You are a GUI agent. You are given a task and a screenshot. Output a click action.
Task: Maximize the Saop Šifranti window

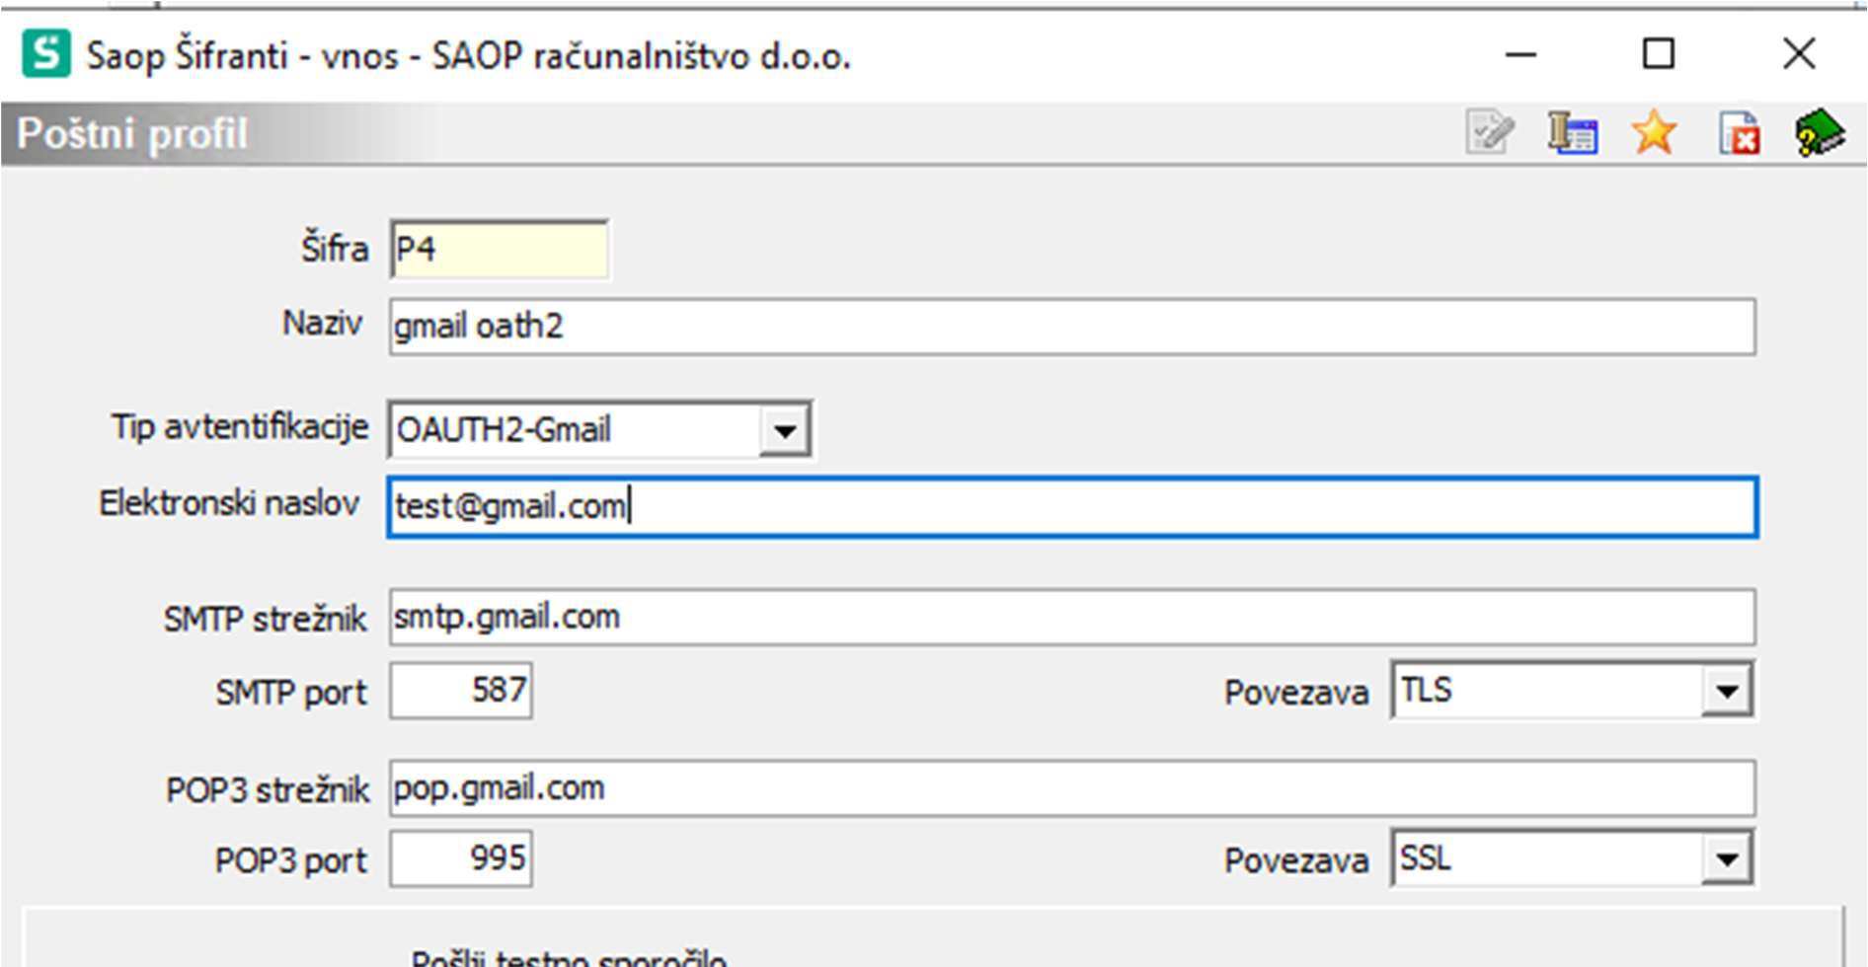pos(1659,54)
